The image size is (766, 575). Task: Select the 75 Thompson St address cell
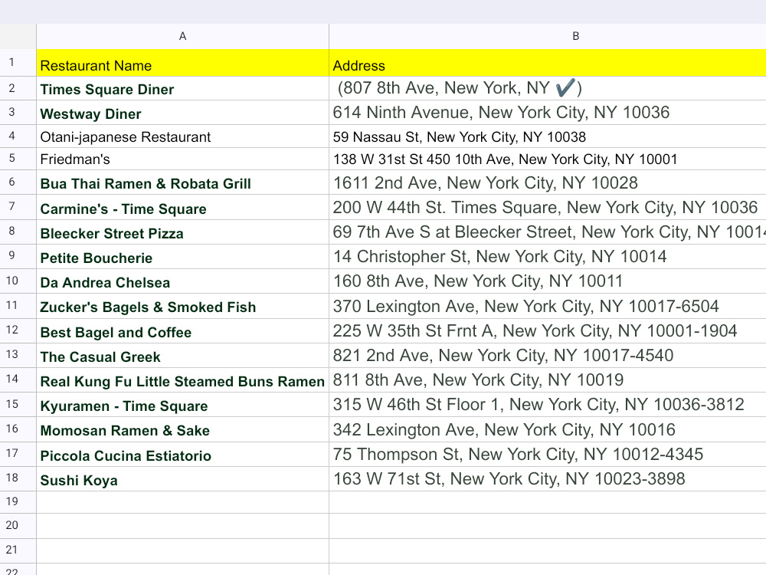(548, 454)
